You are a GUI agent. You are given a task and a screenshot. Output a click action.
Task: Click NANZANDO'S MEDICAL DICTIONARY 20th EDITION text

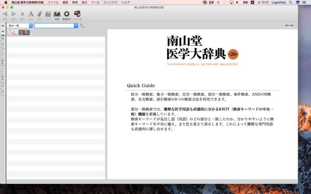[203, 64]
